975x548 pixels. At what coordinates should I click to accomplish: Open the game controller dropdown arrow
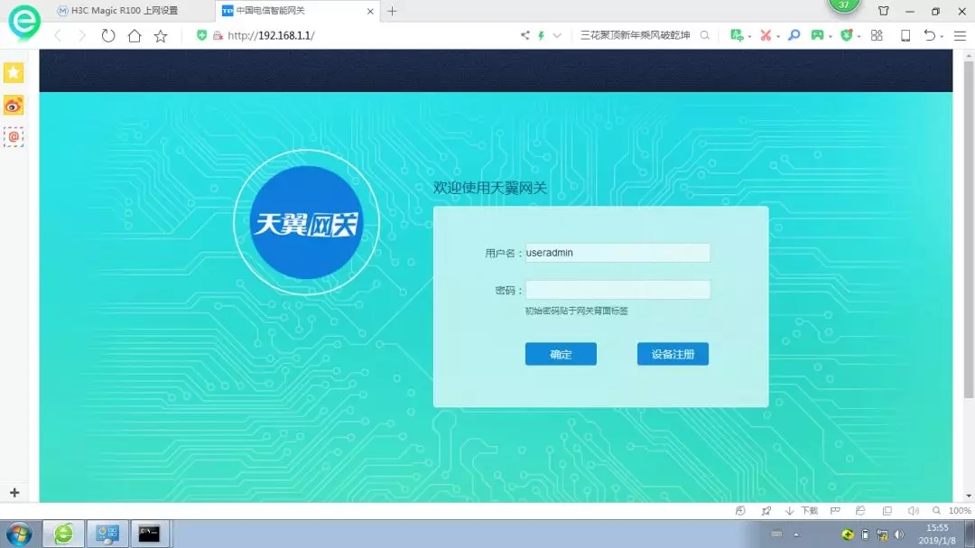click(x=831, y=37)
